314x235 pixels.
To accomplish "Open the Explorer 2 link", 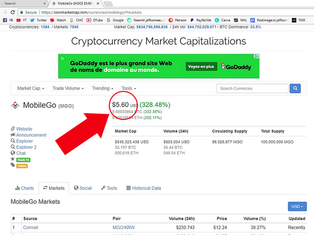I will (x=26, y=147).
